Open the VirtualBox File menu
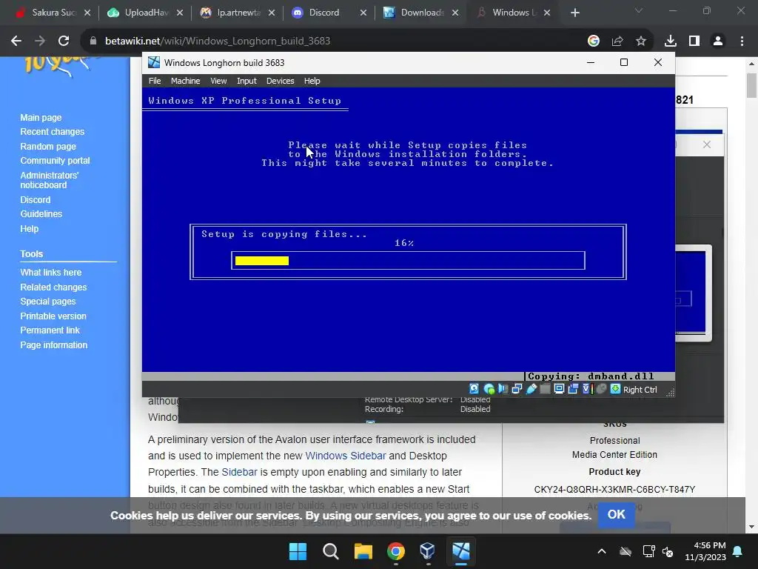Image resolution: width=758 pixels, height=569 pixels. point(155,81)
